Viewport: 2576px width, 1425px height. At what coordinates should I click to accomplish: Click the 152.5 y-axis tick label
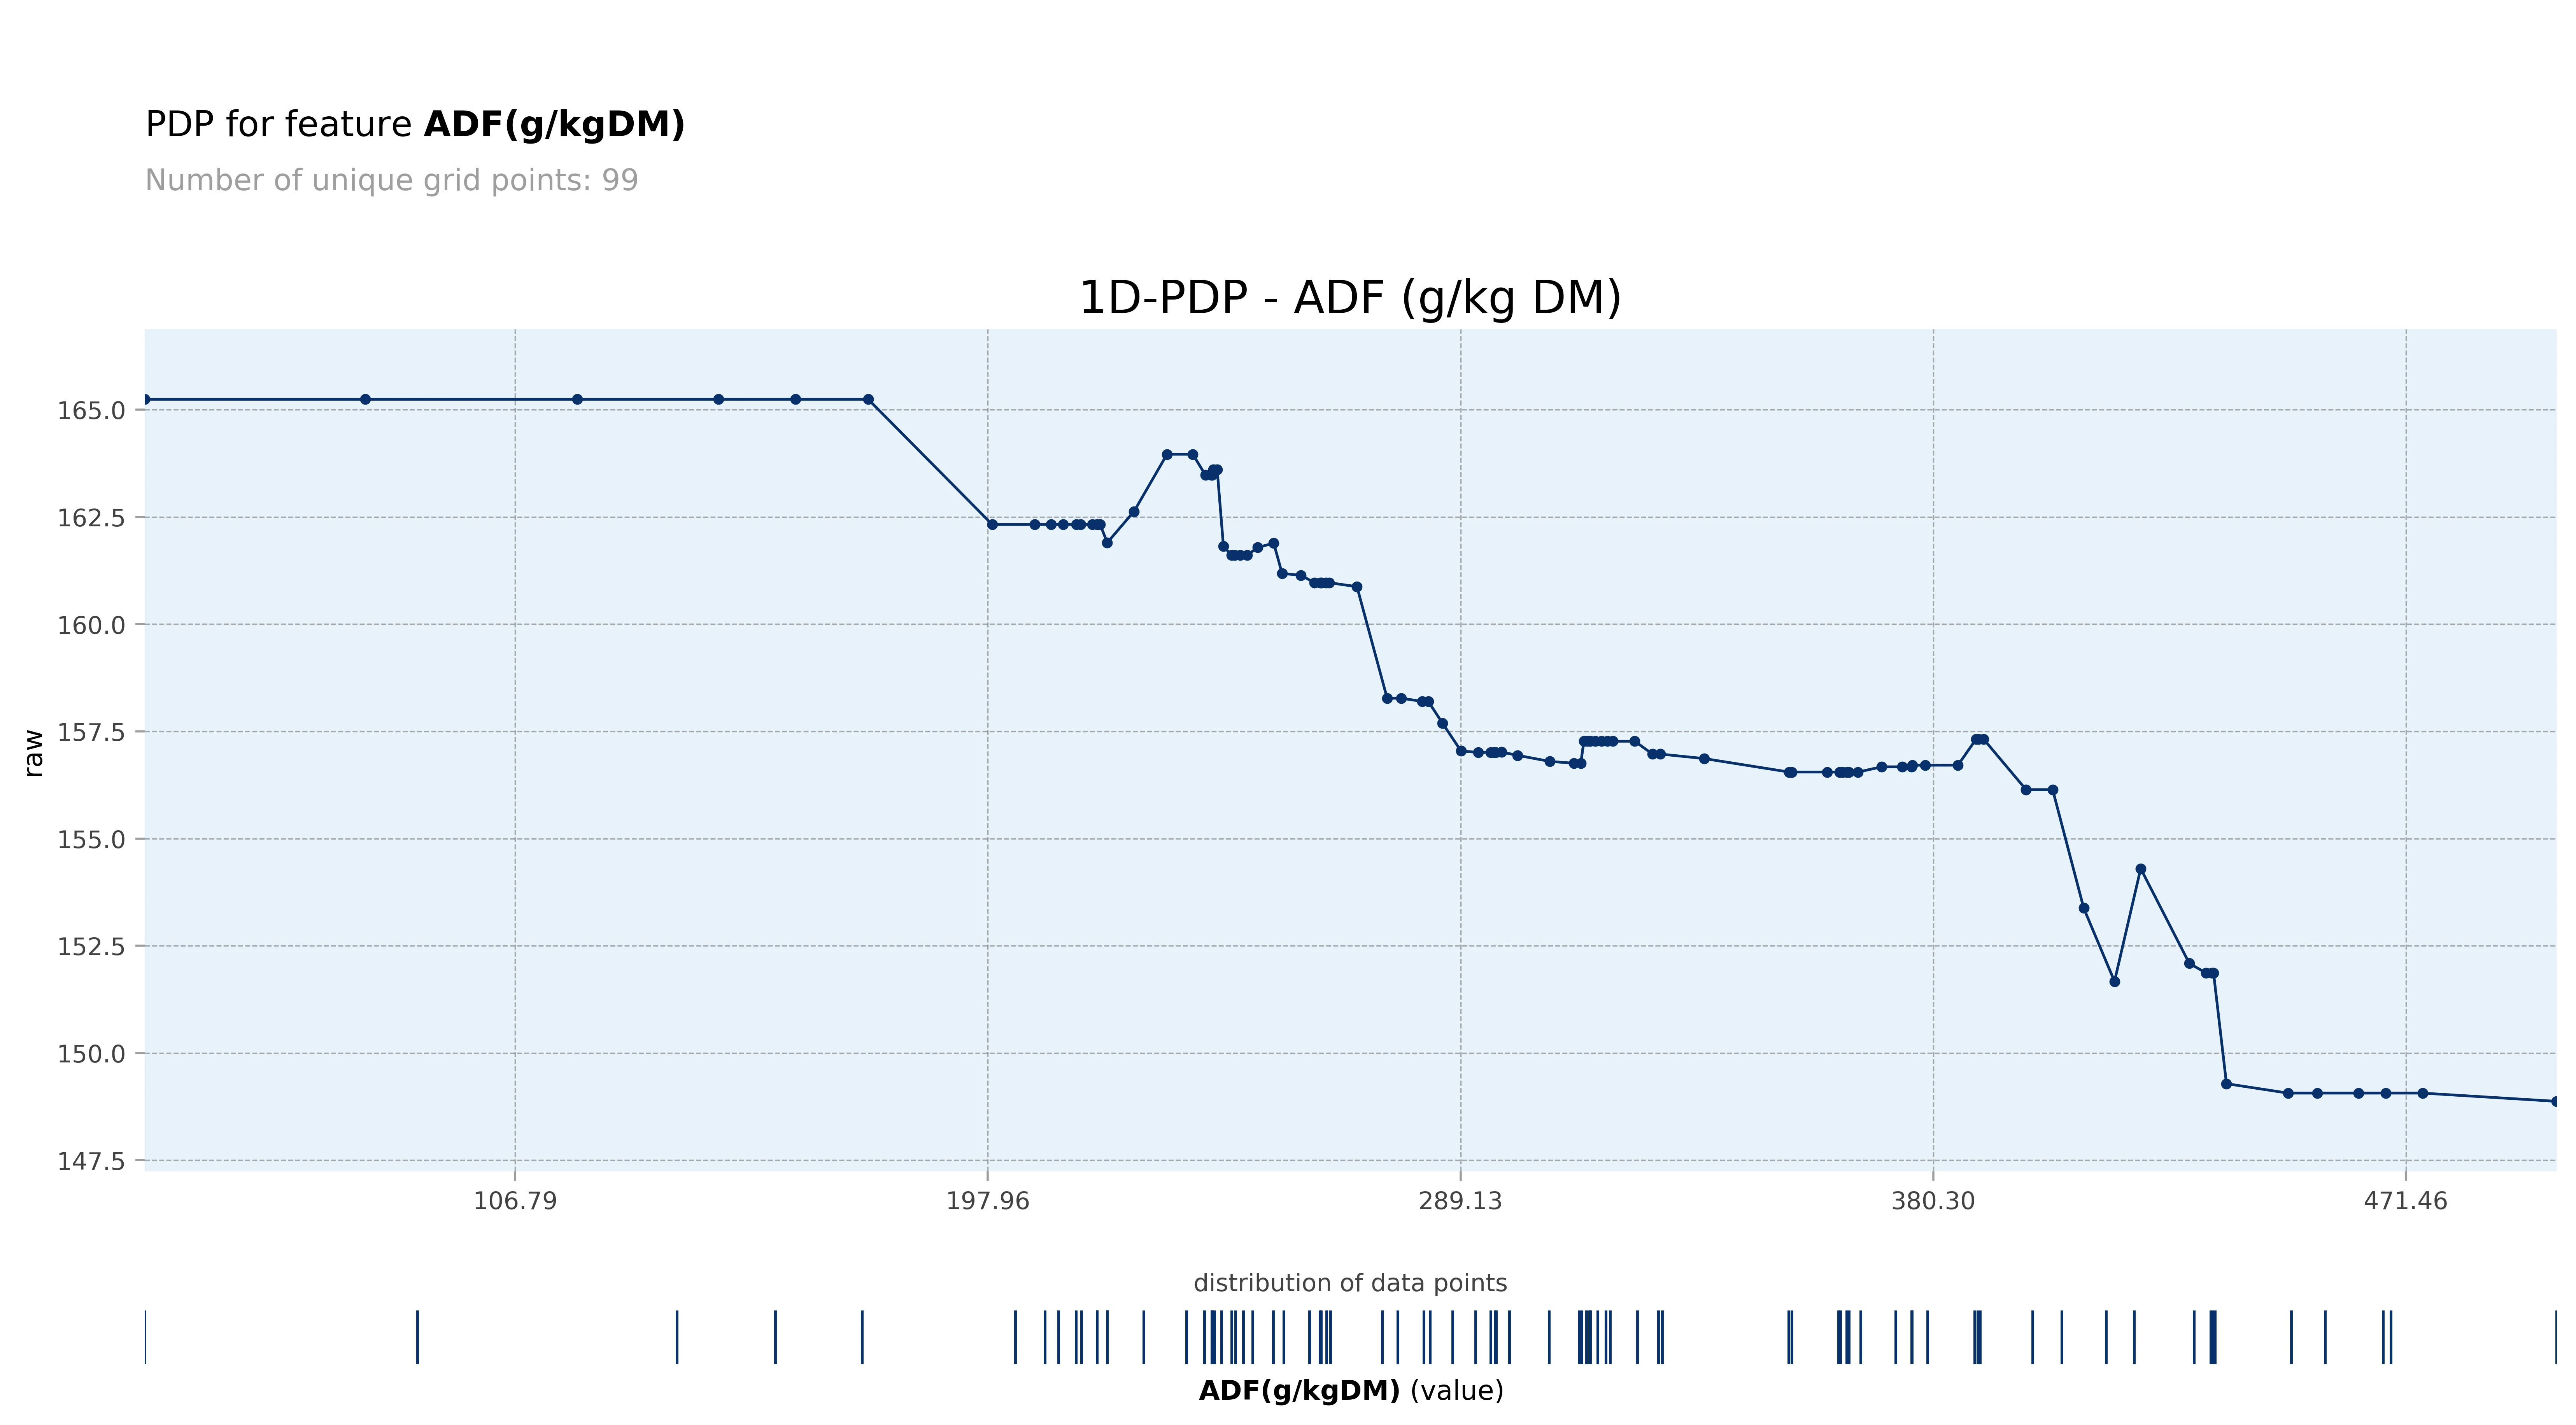[x=91, y=946]
